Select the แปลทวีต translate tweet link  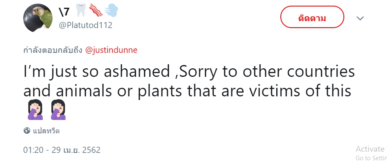click(46, 131)
